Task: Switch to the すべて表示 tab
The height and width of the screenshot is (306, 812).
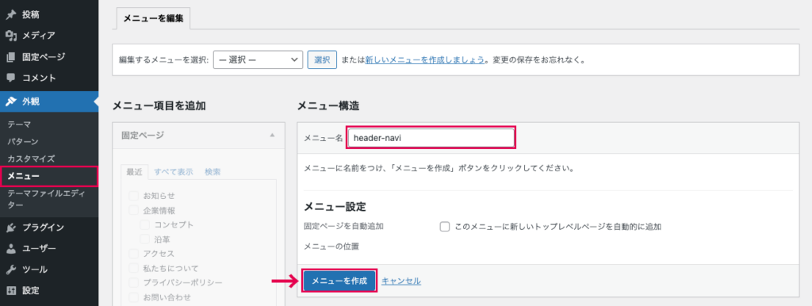Action: (x=174, y=172)
